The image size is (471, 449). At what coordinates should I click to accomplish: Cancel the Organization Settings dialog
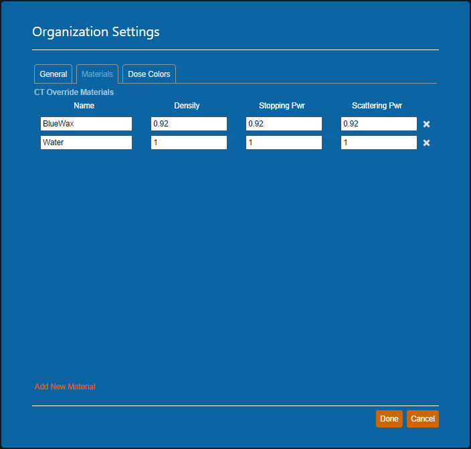(x=422, y=419)
